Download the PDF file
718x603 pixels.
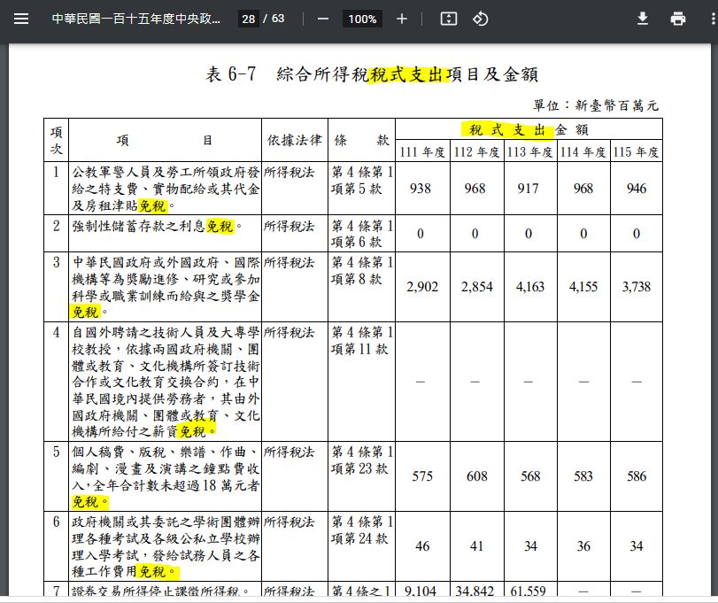(643, 19)
